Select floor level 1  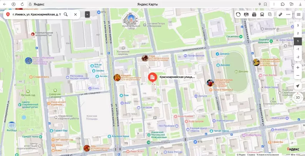click(x=298, y=41)
